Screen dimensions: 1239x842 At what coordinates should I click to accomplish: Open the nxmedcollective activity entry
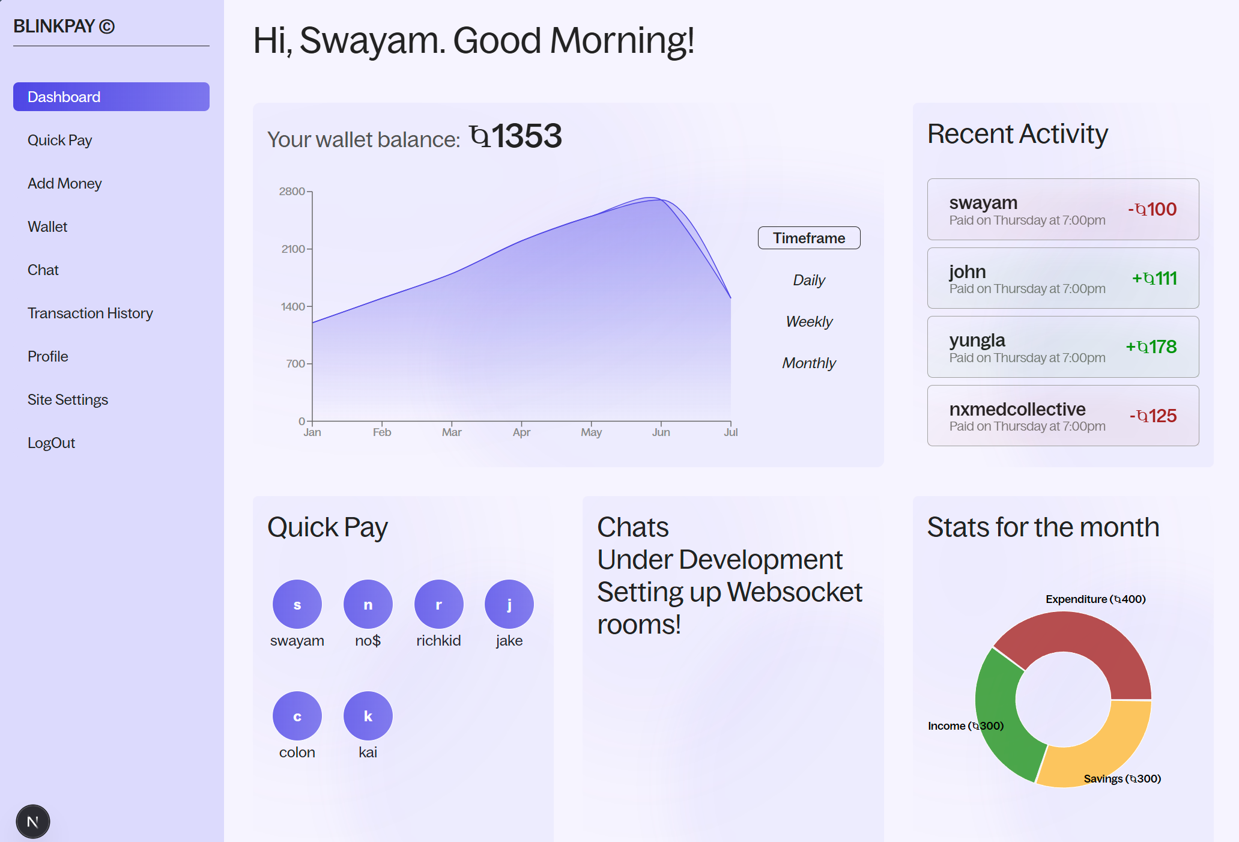click(1062, 416)
